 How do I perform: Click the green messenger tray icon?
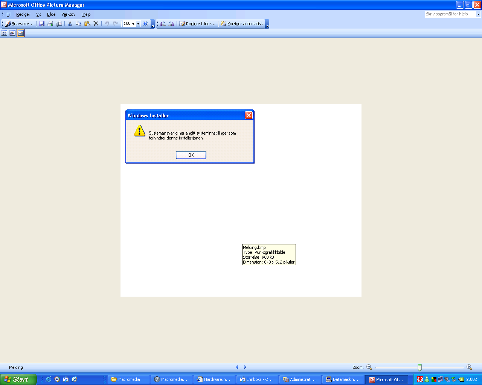coord(427,379)
